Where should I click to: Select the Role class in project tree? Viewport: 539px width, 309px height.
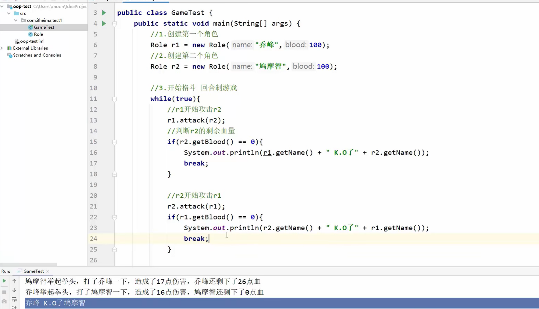(39, 34)
